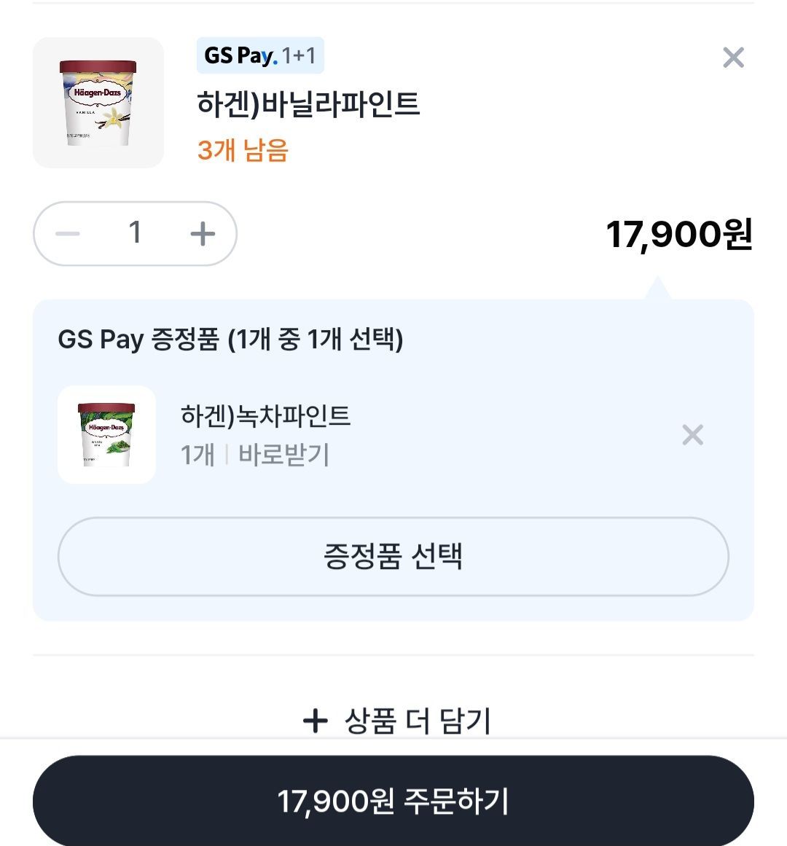
Task: Open the Häagen-Dazs vanilla pint thumbnail
Action: click(x=98, y=103)
